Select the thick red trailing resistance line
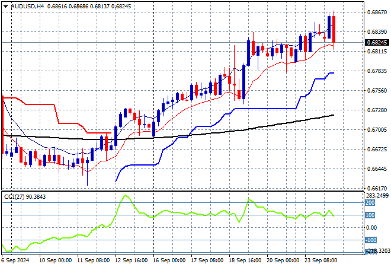This screenshot has height=267, width=391. [x=40, y=104]
